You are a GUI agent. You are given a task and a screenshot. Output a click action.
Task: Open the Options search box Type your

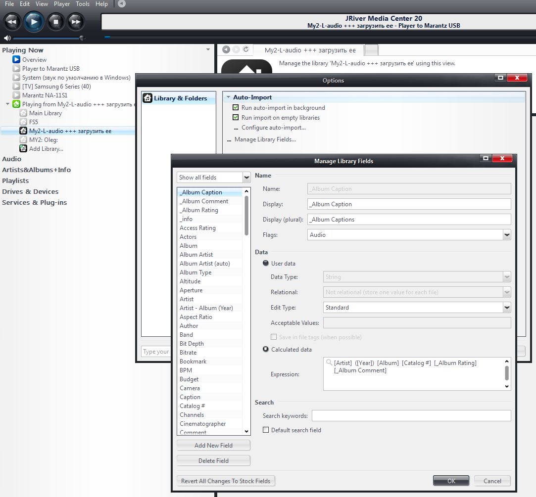pos(155,352)
